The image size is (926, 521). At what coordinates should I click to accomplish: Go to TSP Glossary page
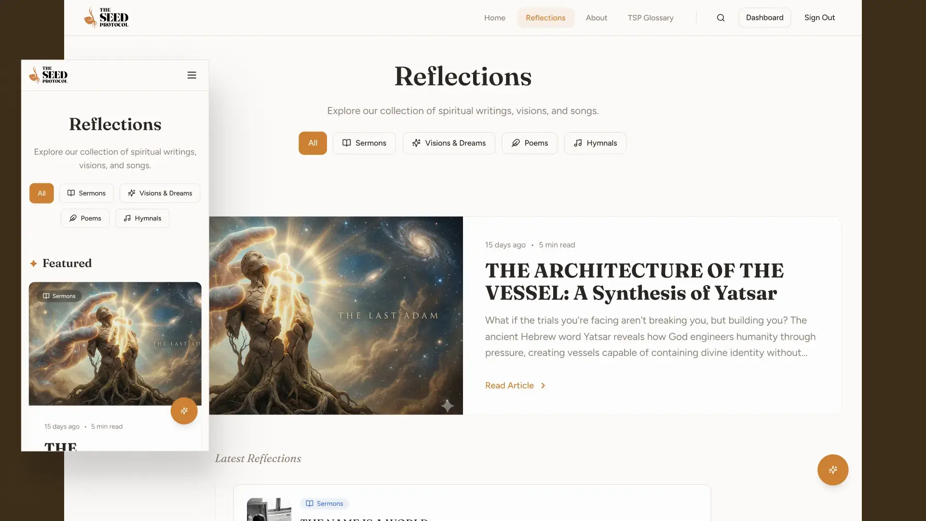coord(650,18)
